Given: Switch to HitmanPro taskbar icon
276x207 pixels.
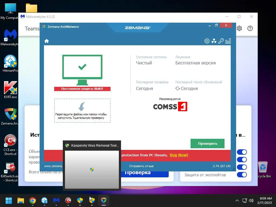Looking at the screenshot, I should pos(44,201).
